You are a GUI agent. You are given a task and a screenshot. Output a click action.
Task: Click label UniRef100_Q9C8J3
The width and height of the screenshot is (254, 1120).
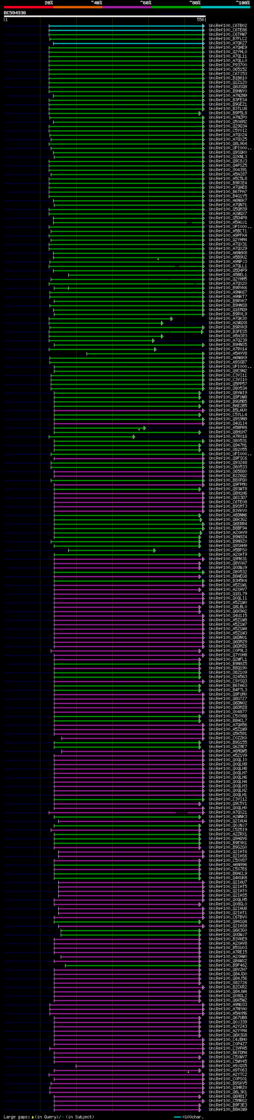(x=228, y=161)
